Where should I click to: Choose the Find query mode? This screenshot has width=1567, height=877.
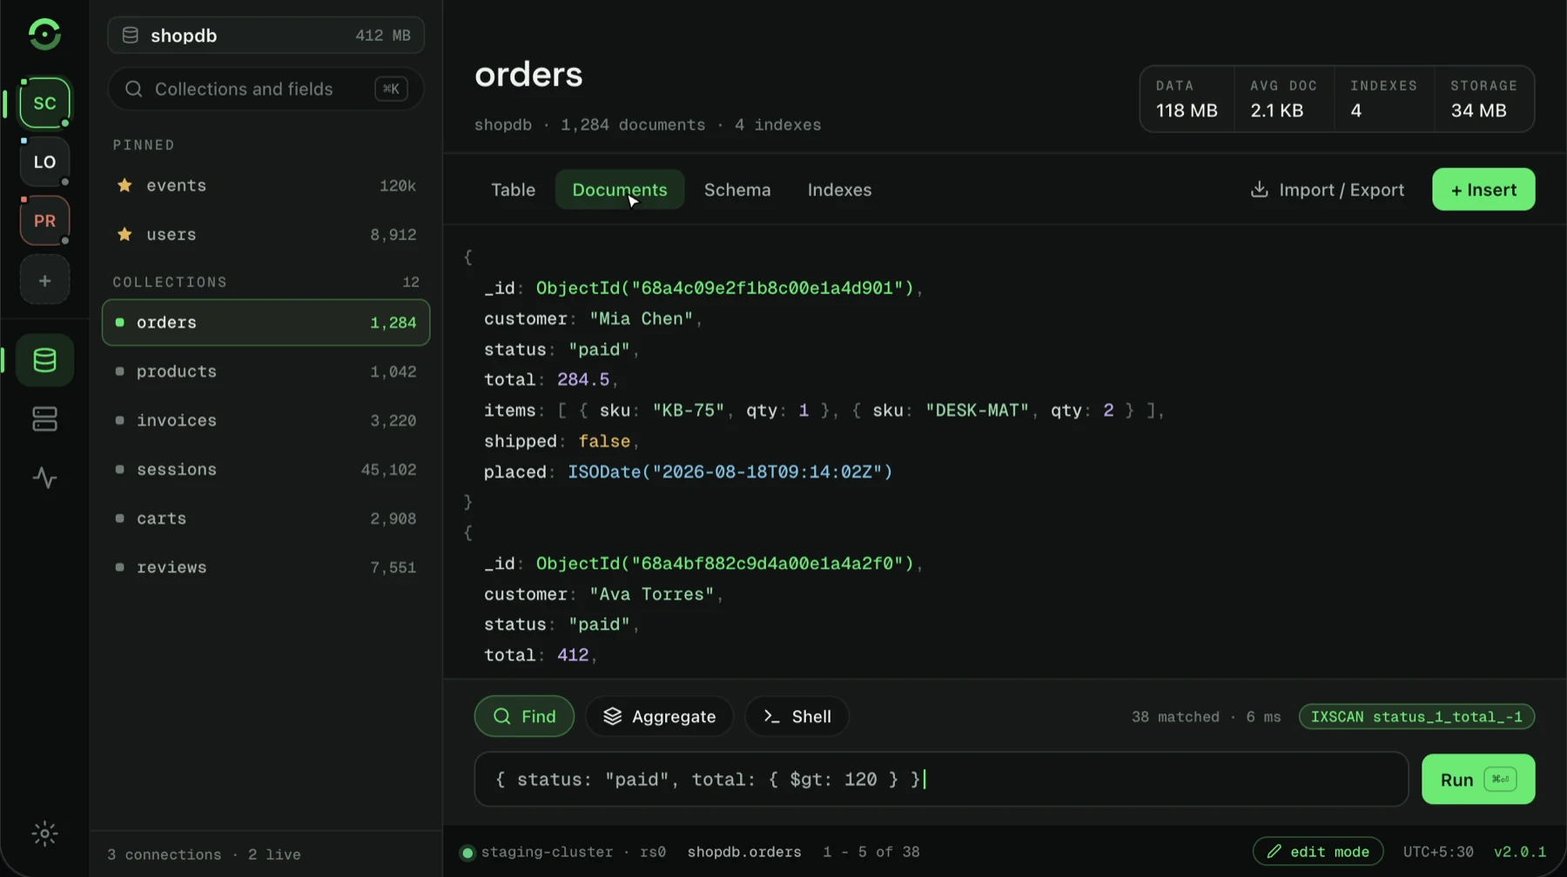(524, 716)
